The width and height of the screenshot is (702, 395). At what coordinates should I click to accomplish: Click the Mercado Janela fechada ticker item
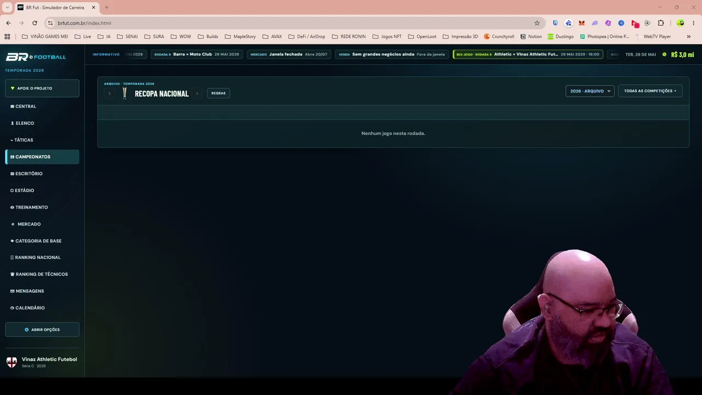pos(289,54)
